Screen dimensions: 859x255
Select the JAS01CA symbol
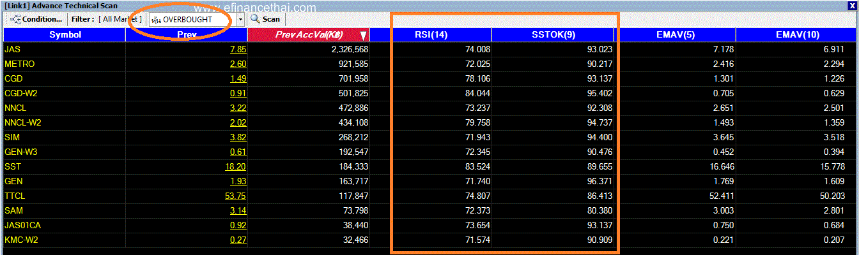click(23, 225)
